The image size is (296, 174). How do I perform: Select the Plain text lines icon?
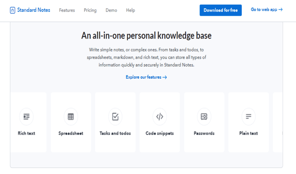(x=249, y=116)
